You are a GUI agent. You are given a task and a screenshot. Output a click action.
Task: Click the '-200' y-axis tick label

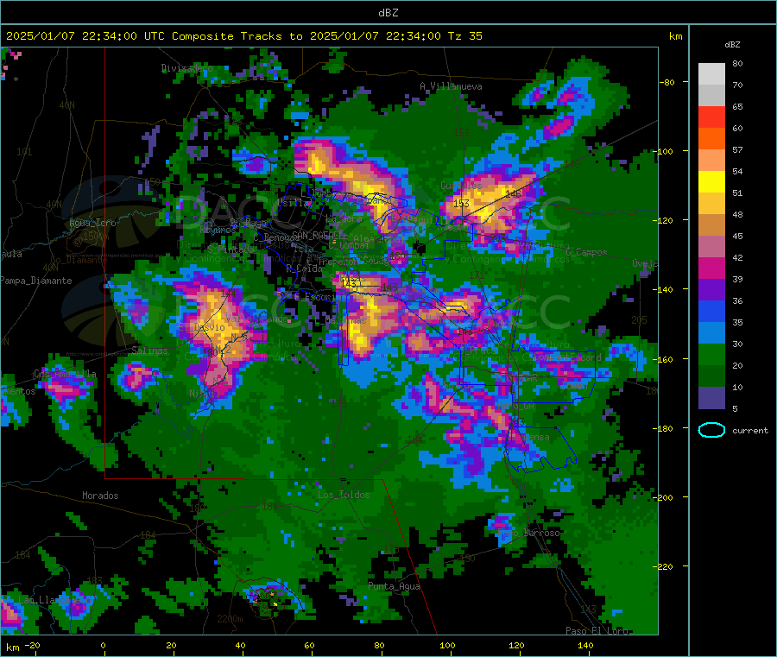coord(664,498)
